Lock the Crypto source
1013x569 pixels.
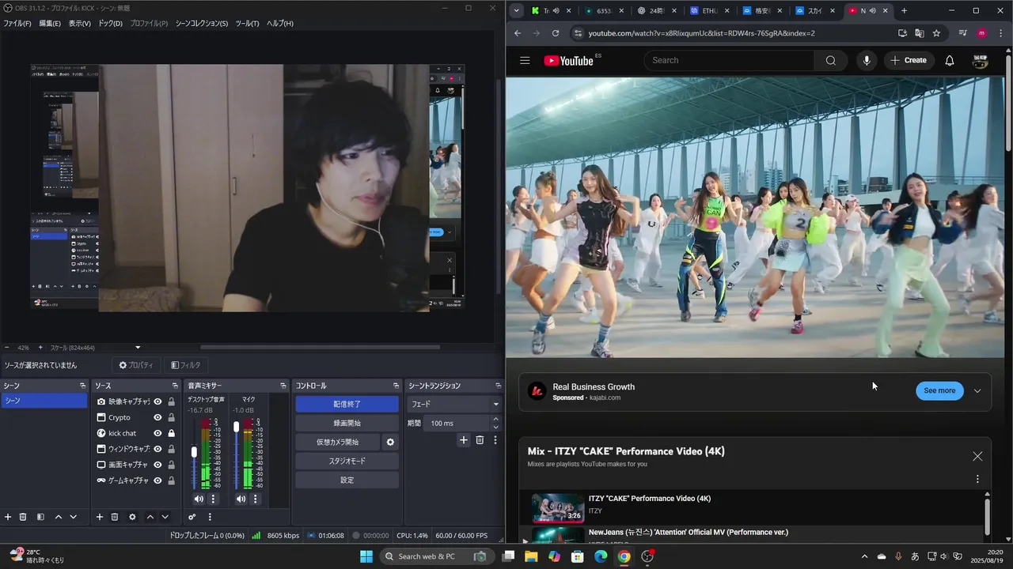pyautogui.click(x=171, y=417)
